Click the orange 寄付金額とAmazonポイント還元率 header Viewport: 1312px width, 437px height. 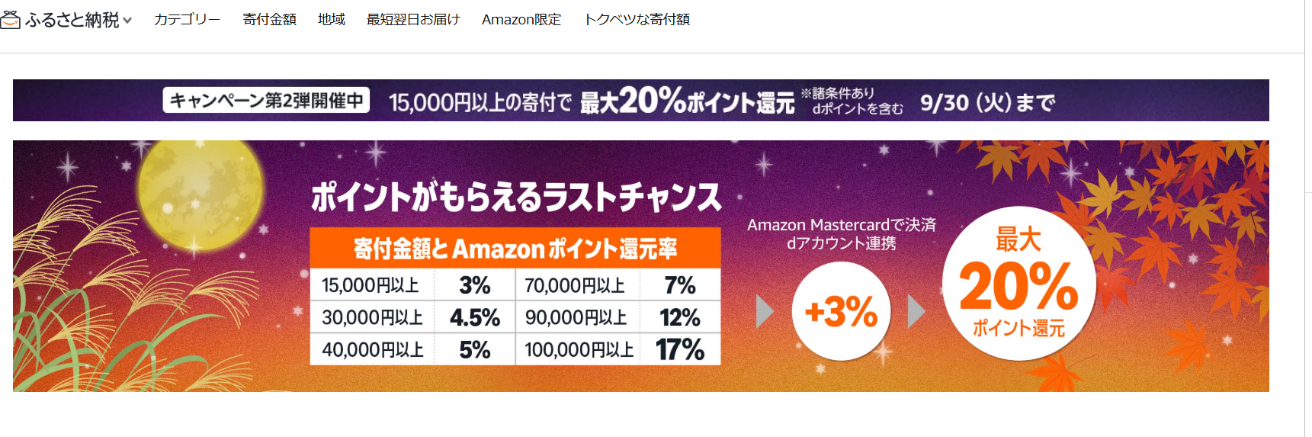[515, 248]
